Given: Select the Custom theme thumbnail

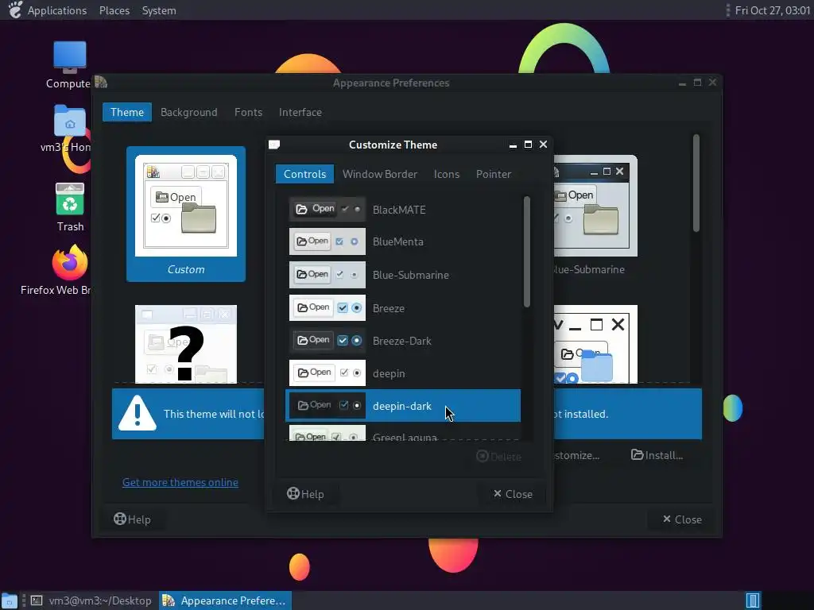Looking at the screenshot, I should point(186,214).
